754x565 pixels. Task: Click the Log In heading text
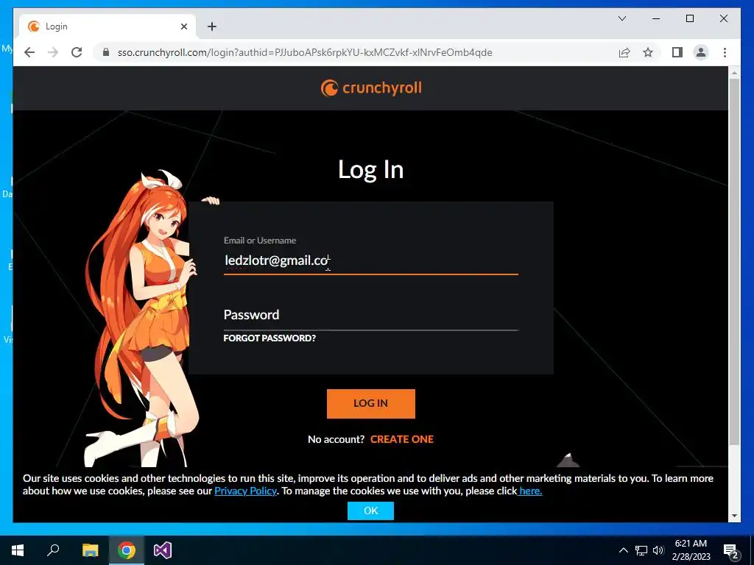pos(371,170)
